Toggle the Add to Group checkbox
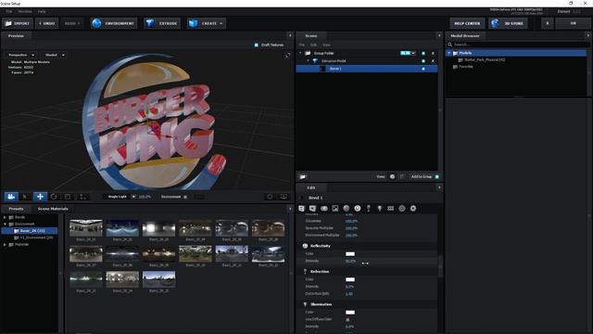Screen dimensions: 593x334 [436, 177]
